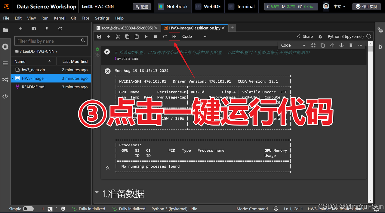Open the cell type Code dropdown
385x213 pixels.
(x=194, y=37)
